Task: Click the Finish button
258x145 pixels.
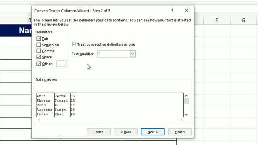Action: pyautogui.click(x=180, y=132)
